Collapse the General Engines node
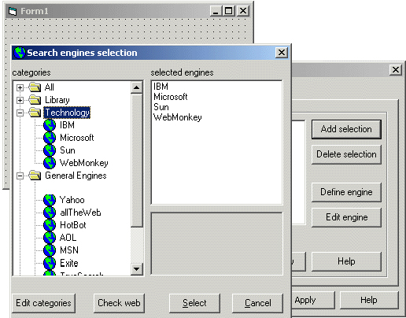The height and width of the screenshot is (318, 406). pyautogui.click(x=20, y=176)
